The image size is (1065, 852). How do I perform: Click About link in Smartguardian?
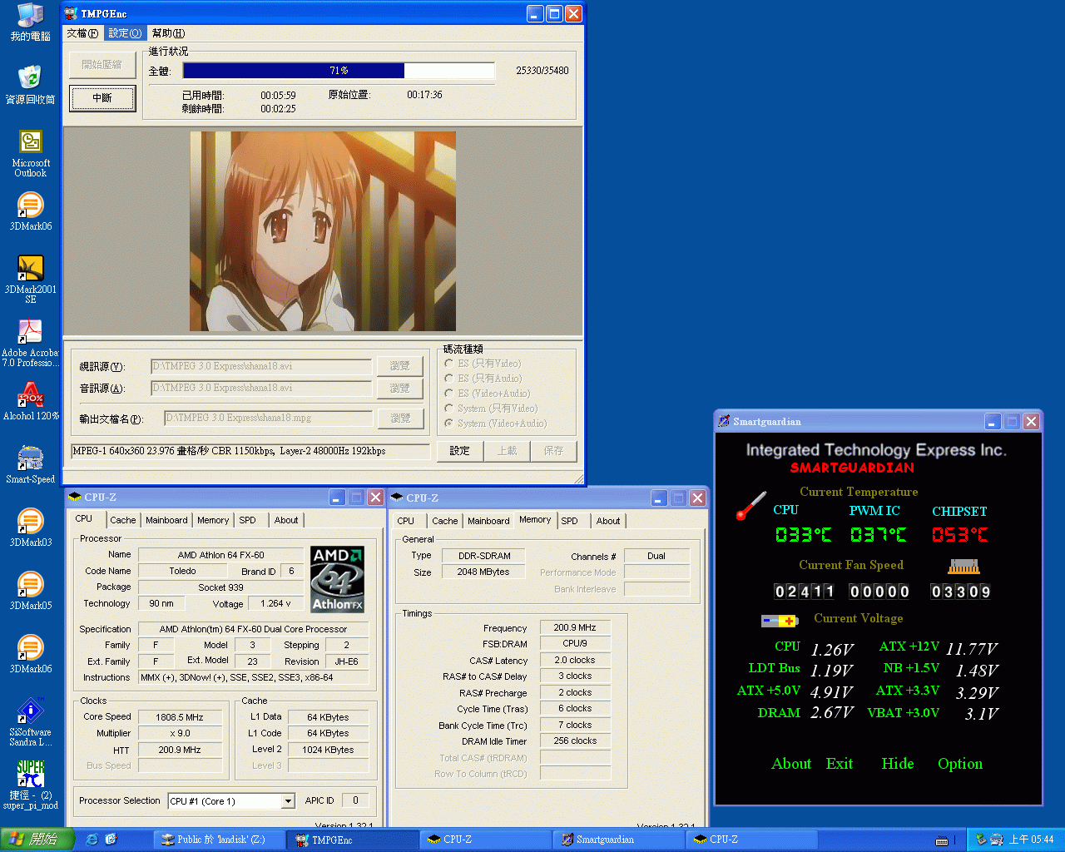tap(791, 764)
